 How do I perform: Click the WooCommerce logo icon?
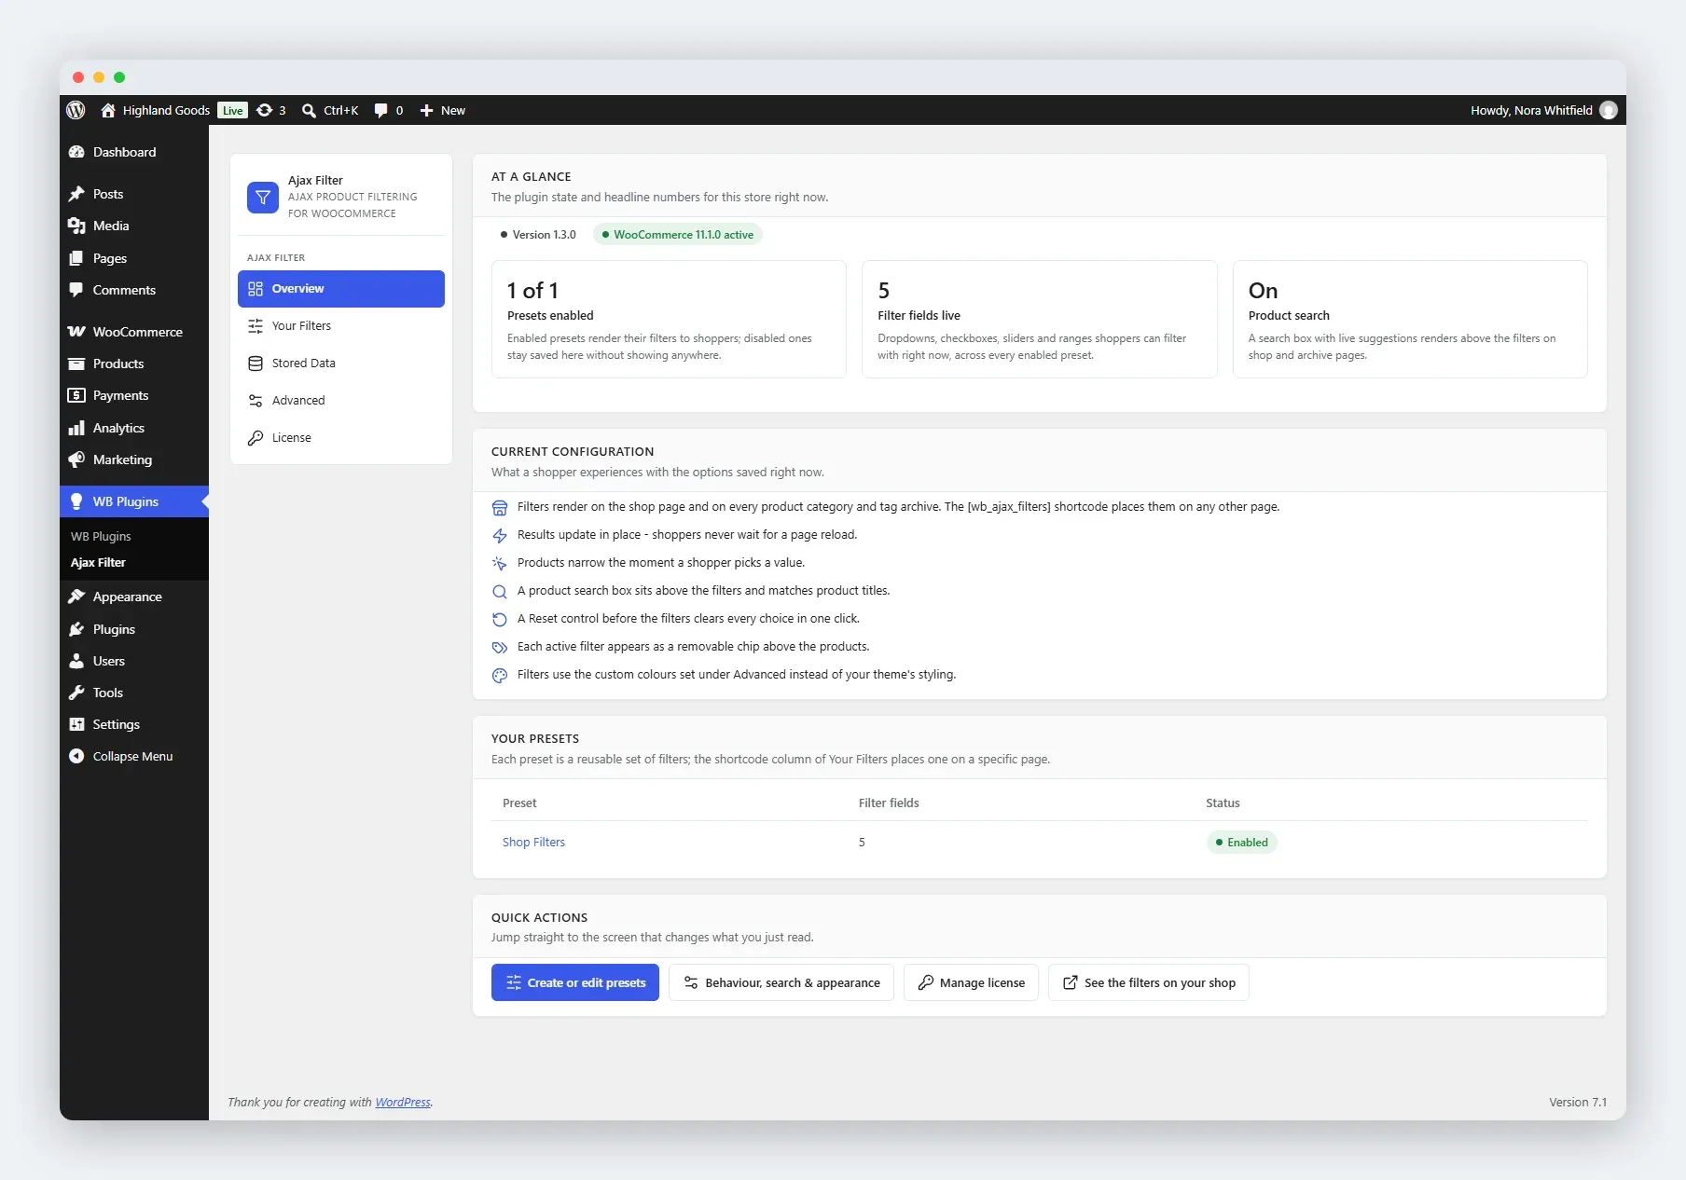tap(76, 332)
